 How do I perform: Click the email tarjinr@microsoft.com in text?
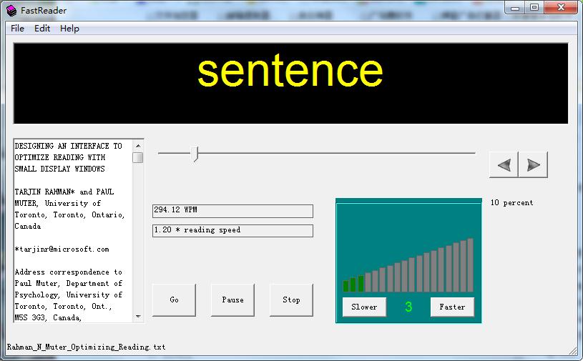point(62,249)
